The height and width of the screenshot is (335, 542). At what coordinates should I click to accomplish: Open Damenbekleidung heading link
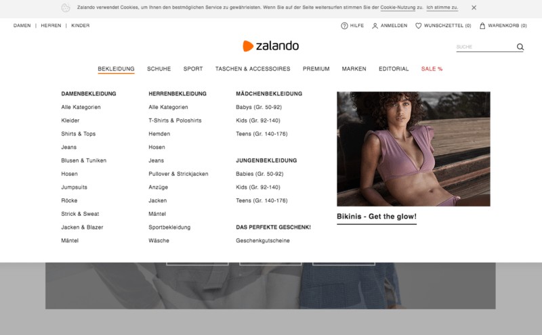(89, 94)
